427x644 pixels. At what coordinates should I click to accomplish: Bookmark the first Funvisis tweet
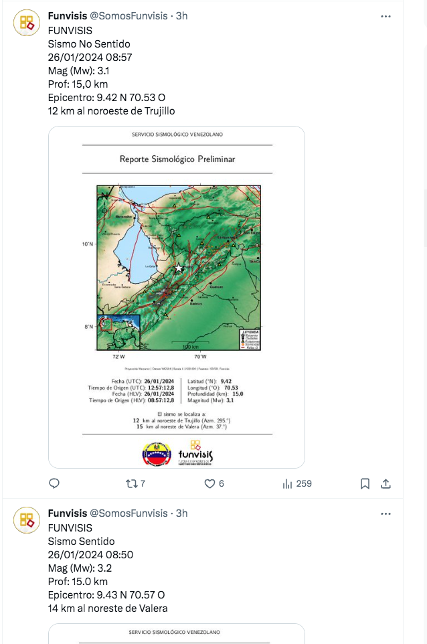365,484
